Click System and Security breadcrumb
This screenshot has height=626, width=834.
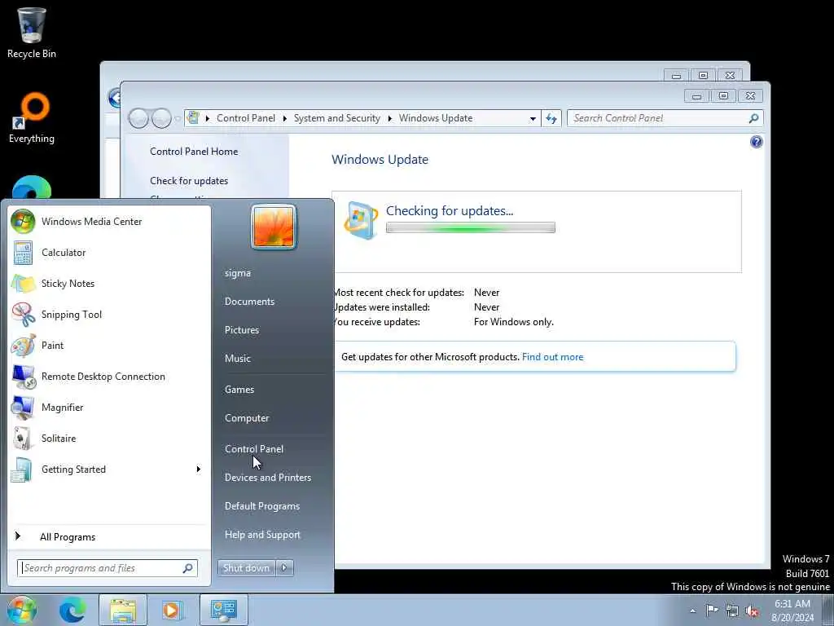pyautogui.click(x=336, y=118)
